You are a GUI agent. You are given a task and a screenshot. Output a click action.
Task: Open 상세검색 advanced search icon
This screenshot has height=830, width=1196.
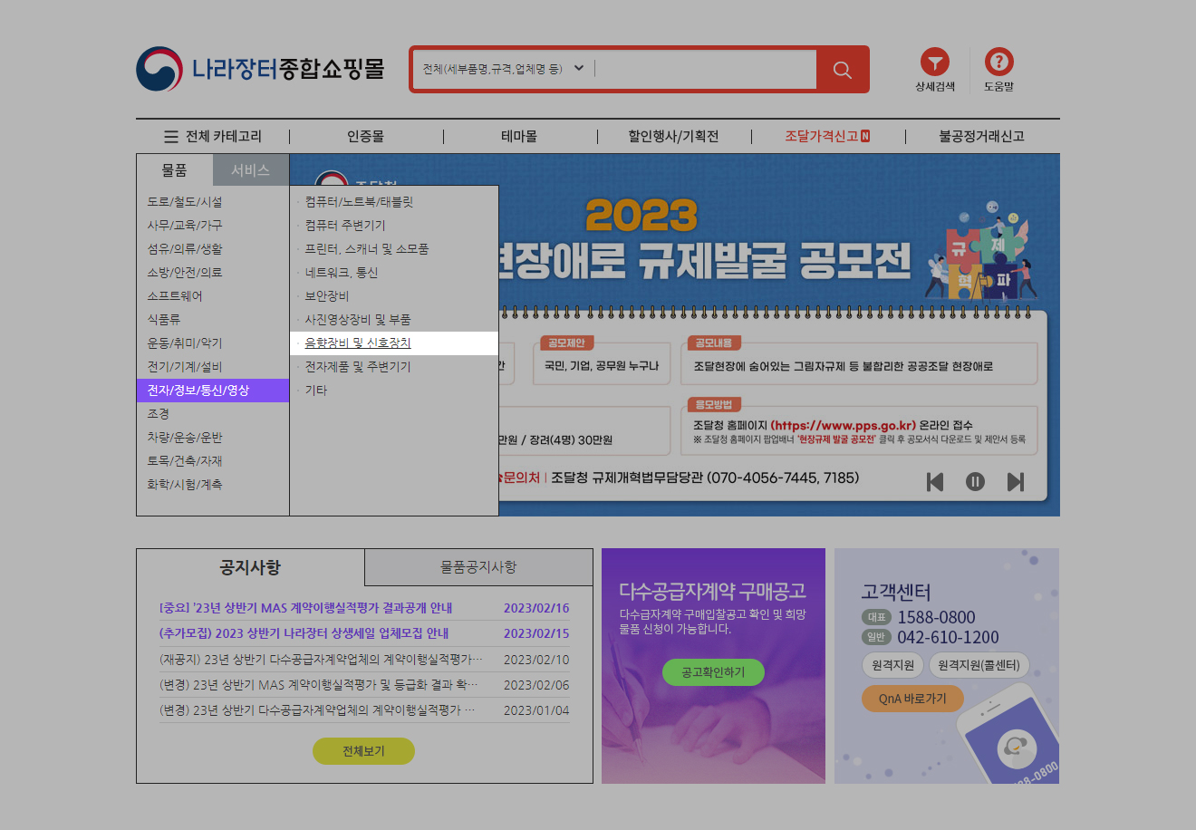click(935, 70)
